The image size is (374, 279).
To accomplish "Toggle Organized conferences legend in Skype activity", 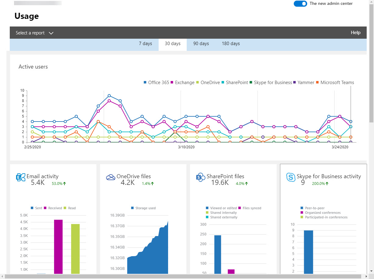I will coord(320,213).
